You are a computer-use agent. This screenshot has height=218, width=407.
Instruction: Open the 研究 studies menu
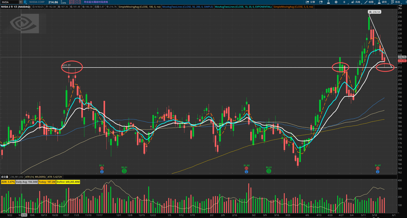point(382,2)
